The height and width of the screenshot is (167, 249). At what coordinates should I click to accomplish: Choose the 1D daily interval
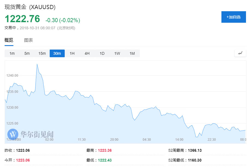(x=102, y=53)
